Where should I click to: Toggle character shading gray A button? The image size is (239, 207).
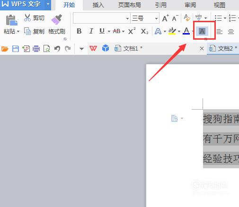202,31
